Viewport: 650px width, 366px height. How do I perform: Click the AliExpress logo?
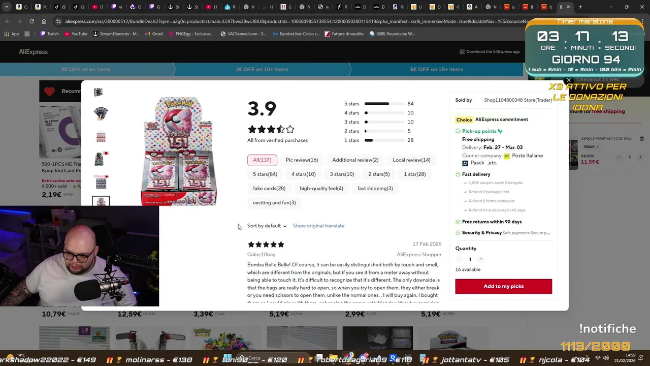[33, 52]
